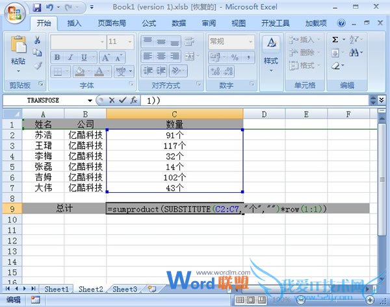This screenshot has width=390, height=307.
Task: Cut selection with the scissors icon
Action: (x=37, y=40)
